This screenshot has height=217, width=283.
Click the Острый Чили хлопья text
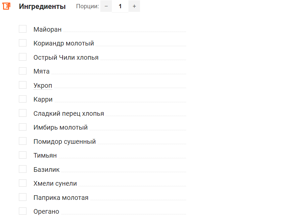click(66, 57)
